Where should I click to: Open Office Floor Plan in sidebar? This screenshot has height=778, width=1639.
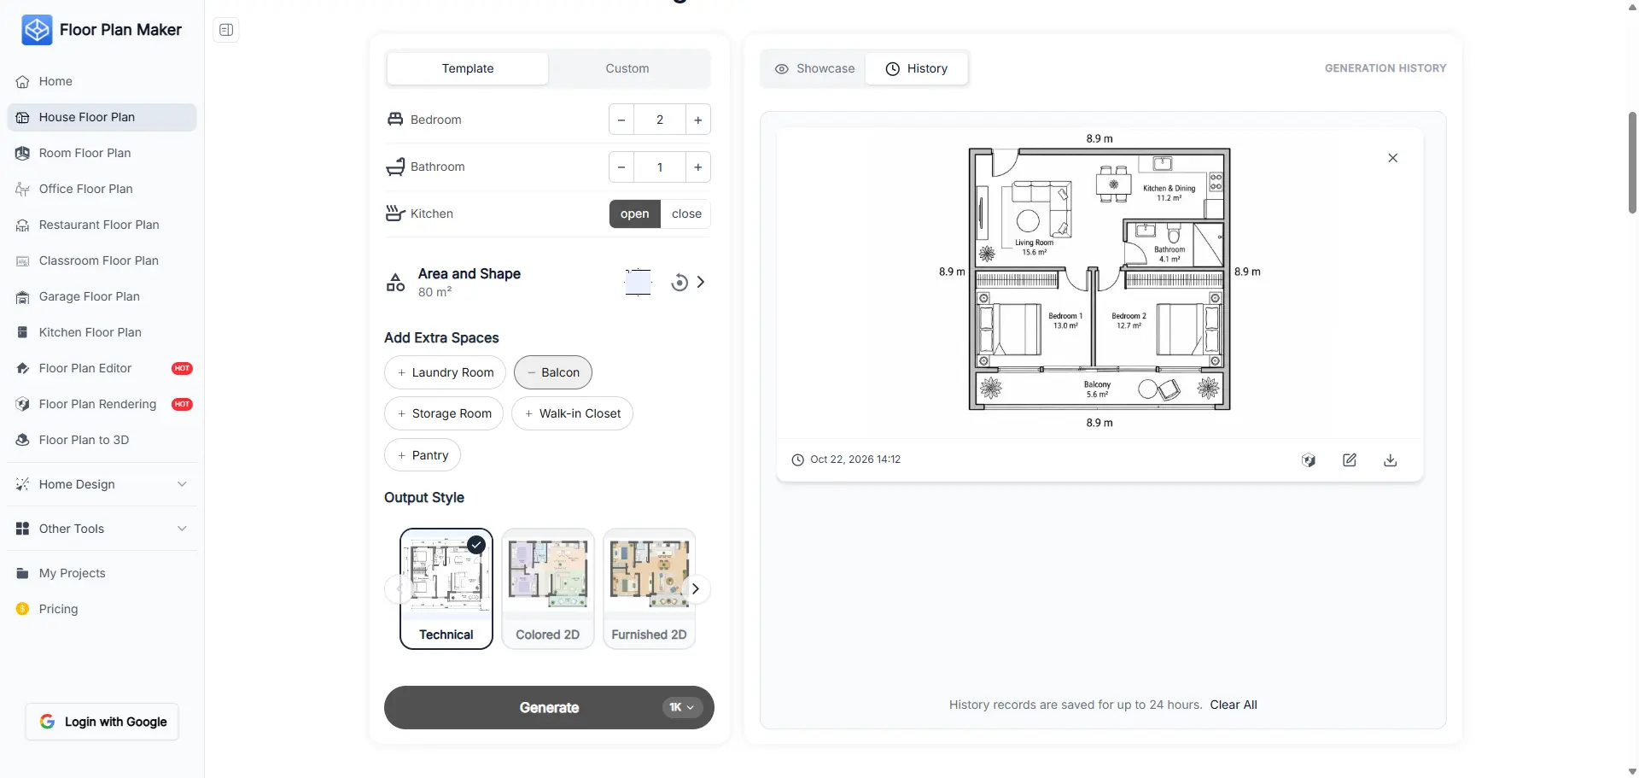point(102,189)
